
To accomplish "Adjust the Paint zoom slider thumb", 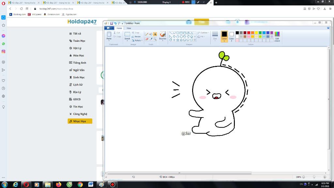I will coord(314,177).
